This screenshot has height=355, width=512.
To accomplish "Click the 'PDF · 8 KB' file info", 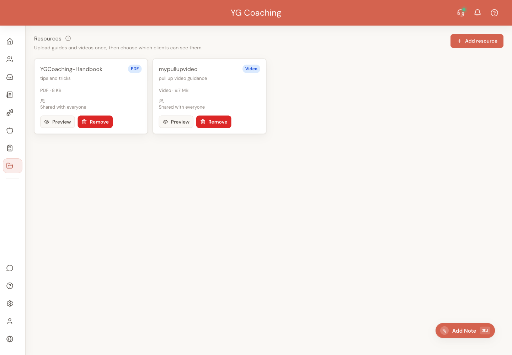I will pos(51,91).
